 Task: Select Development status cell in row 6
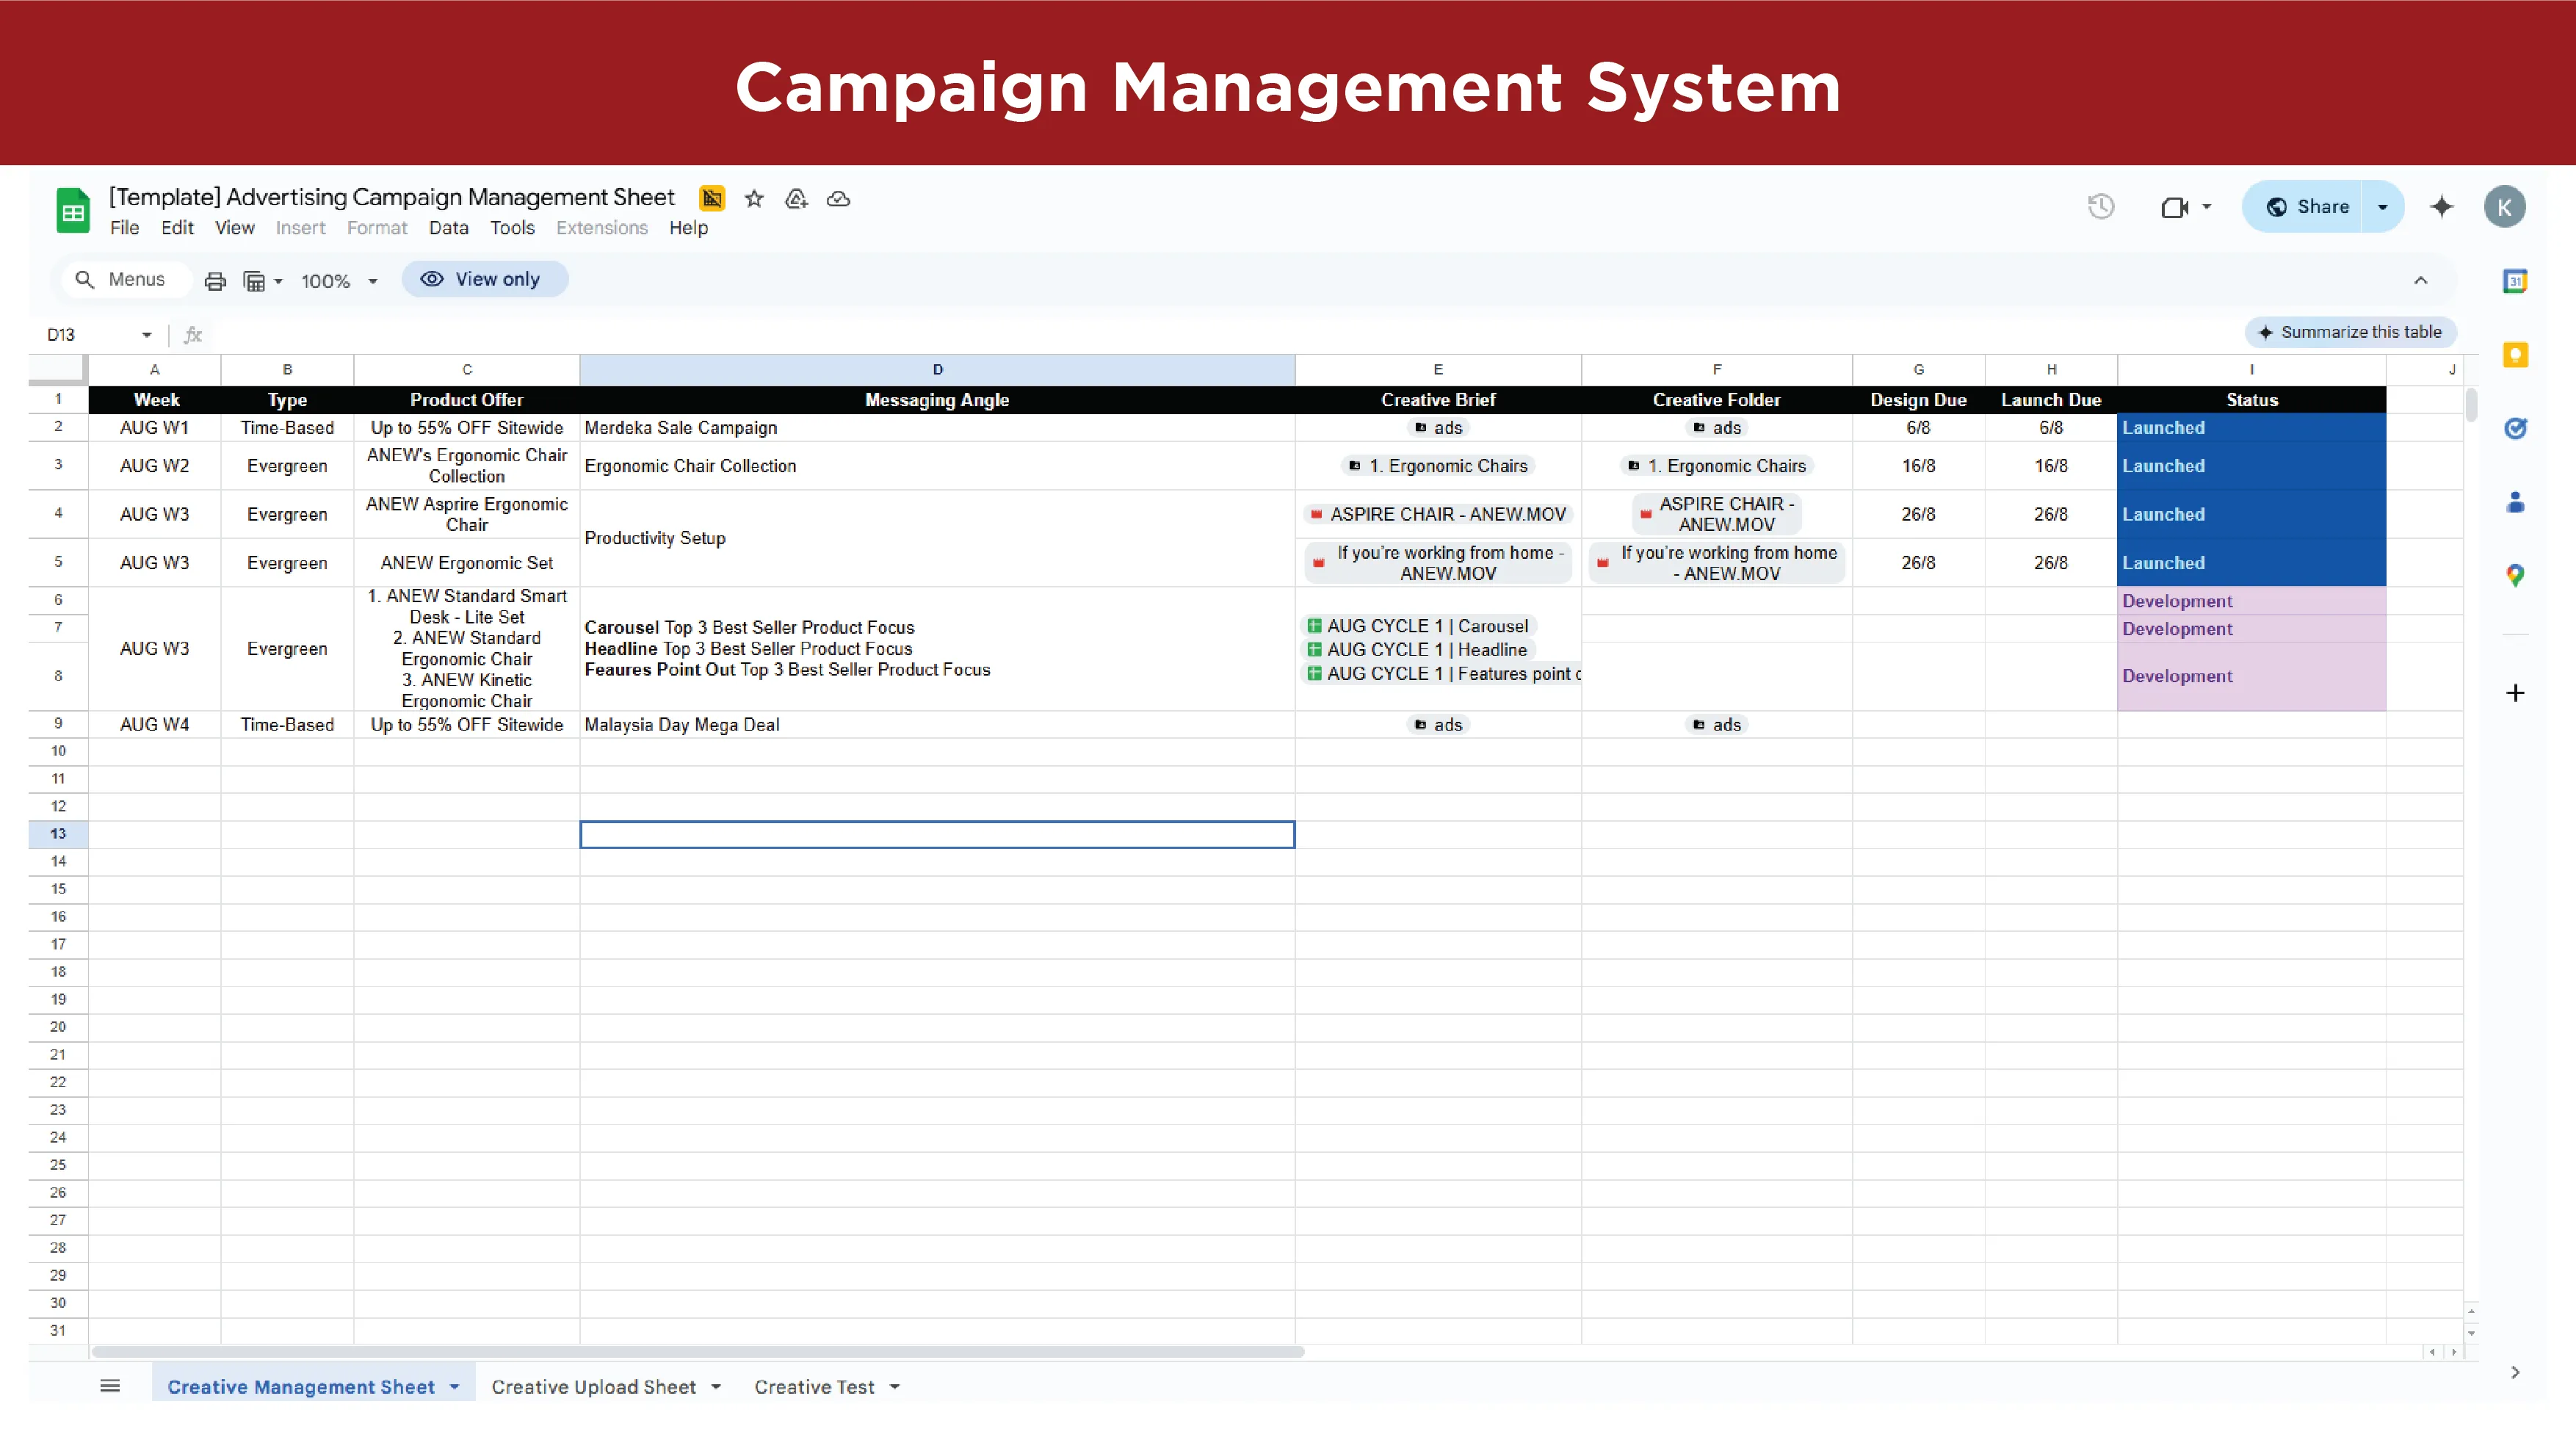(x=2251, y=601)
